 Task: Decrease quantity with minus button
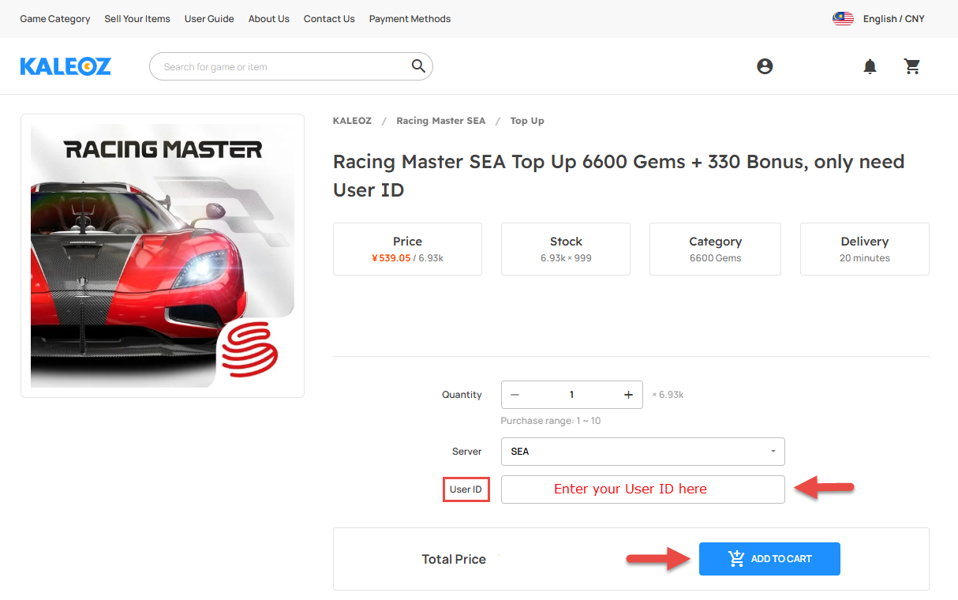pyautogui.click(x=515, y=395)
